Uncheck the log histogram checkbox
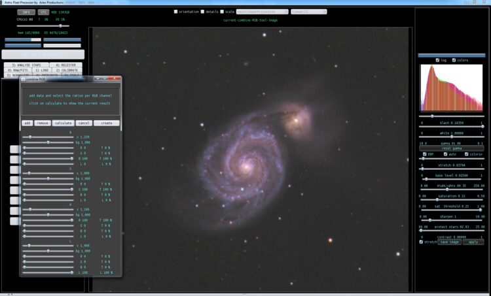Screen dimensions: 491x296 437,60
